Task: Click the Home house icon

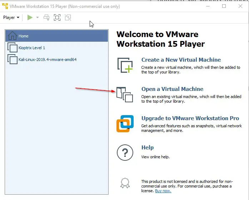Action: [x=13, y=36]
